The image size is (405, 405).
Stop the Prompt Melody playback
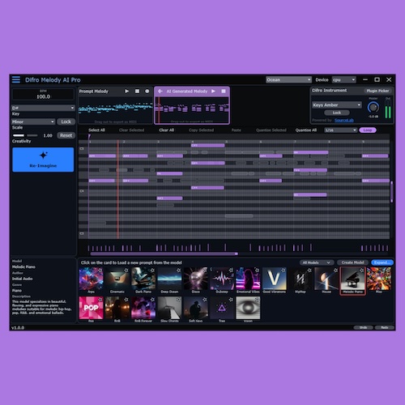pyautogui.click(x=137, y=92)
